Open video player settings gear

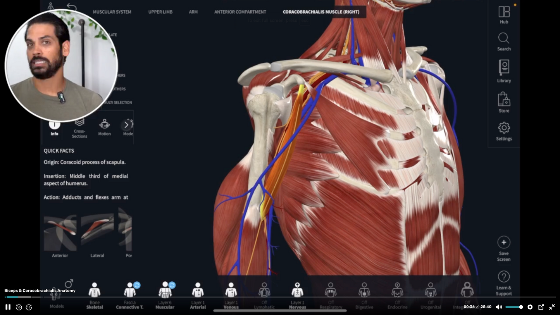tap(530, 307)
